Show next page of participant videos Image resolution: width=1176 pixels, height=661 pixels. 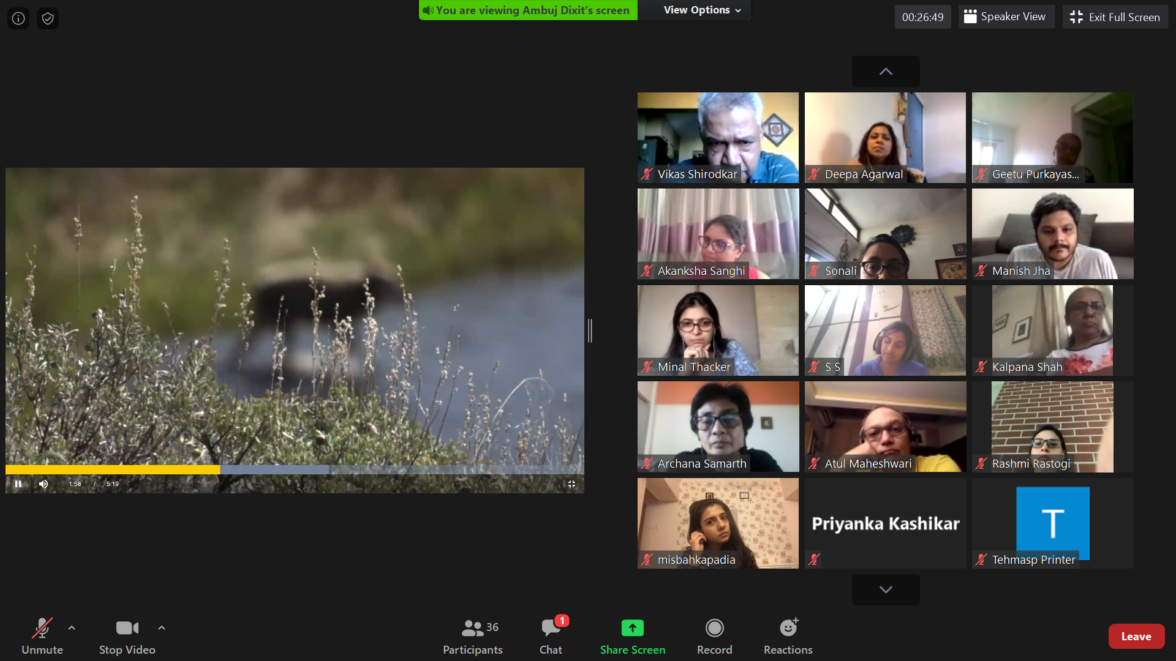[x=885, y=589]
